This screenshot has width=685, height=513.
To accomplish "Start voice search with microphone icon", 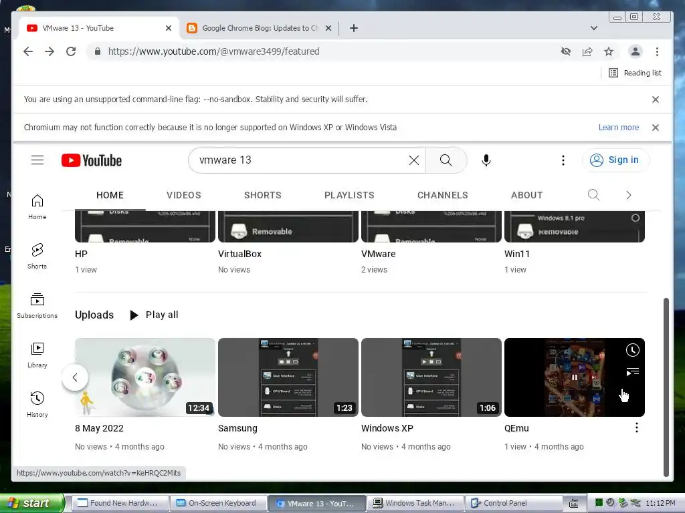I will click(x=486, y=160).
